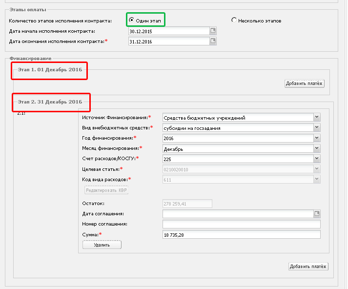Expand the 'Год финансирования' dropdown
The image size is (348, 289).
(316, 138)
